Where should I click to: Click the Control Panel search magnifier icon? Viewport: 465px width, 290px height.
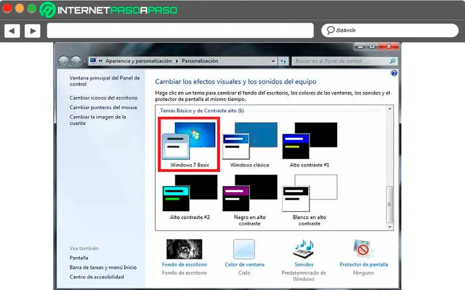coord(392,61)
